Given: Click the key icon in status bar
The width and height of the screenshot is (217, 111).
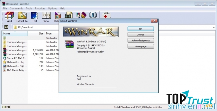Looking at the screenshot, I should (x=8, y=107).
